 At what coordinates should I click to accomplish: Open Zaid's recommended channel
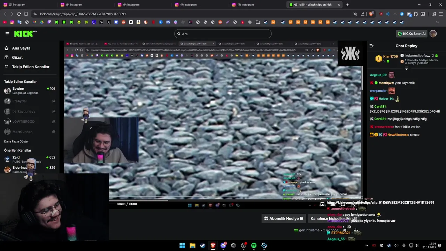30,159
